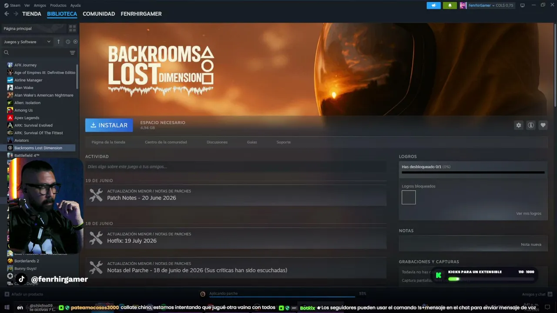The width and height of the screenshot is (557, 313).
Task: Open Notas del Parche 18 de junio
Action: (236, 268)
